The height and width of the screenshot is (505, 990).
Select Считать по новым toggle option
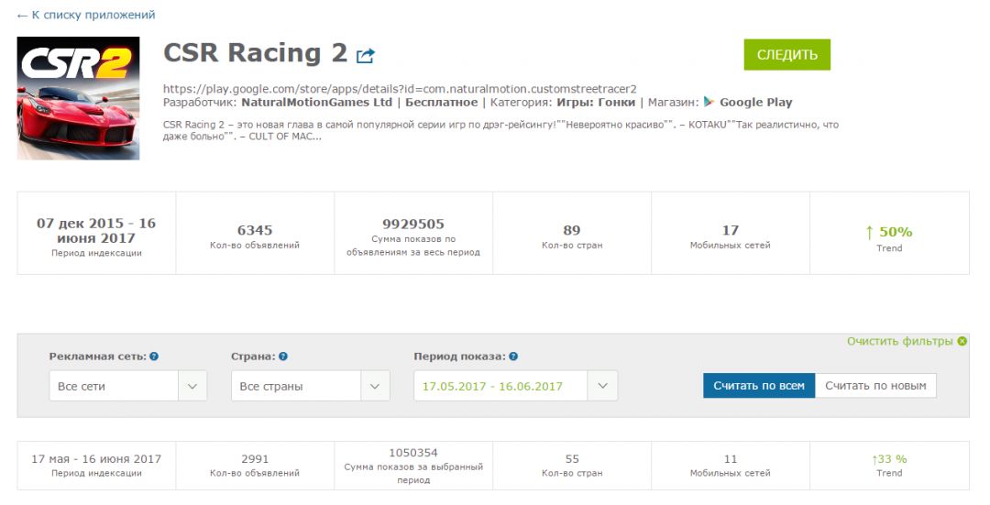(x=875, y=386)
